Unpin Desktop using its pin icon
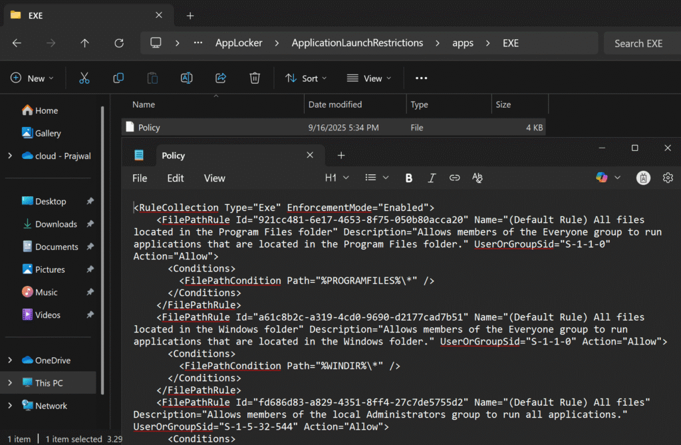Screen dimensions: 681x445 90,201
